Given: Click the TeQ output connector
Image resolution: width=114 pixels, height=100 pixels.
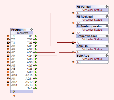Looking at the screenshot, I should [36, 88].
